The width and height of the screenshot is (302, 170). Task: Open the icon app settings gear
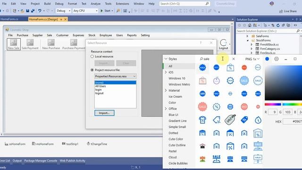coord(276,59)
